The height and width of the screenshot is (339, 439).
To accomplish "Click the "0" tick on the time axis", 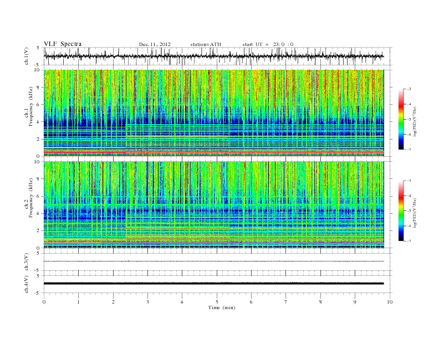I will (44, 302).
